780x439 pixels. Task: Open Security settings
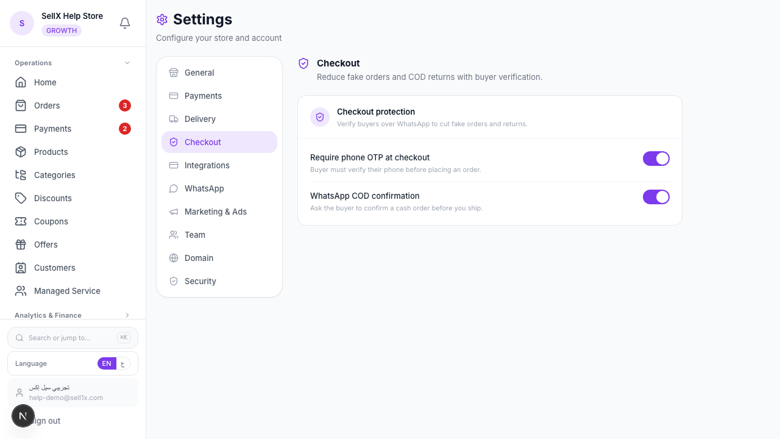[x=219, y=281]
